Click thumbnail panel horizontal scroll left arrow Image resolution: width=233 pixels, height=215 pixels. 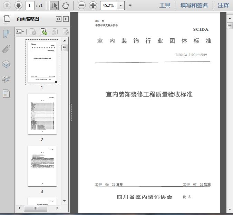coord(19,208)
